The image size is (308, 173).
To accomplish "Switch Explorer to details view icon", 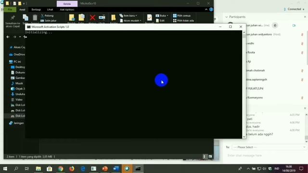I will pos(205,157).
